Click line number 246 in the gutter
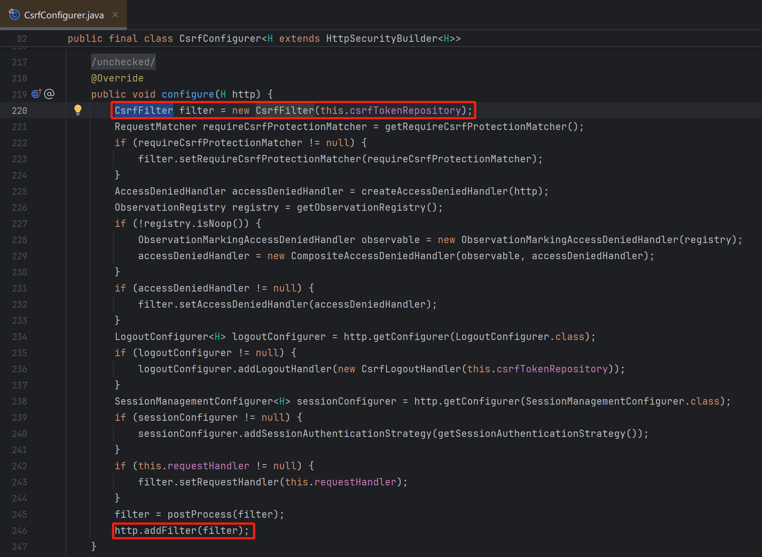This screenshot has width=762, height=557. 19,531
